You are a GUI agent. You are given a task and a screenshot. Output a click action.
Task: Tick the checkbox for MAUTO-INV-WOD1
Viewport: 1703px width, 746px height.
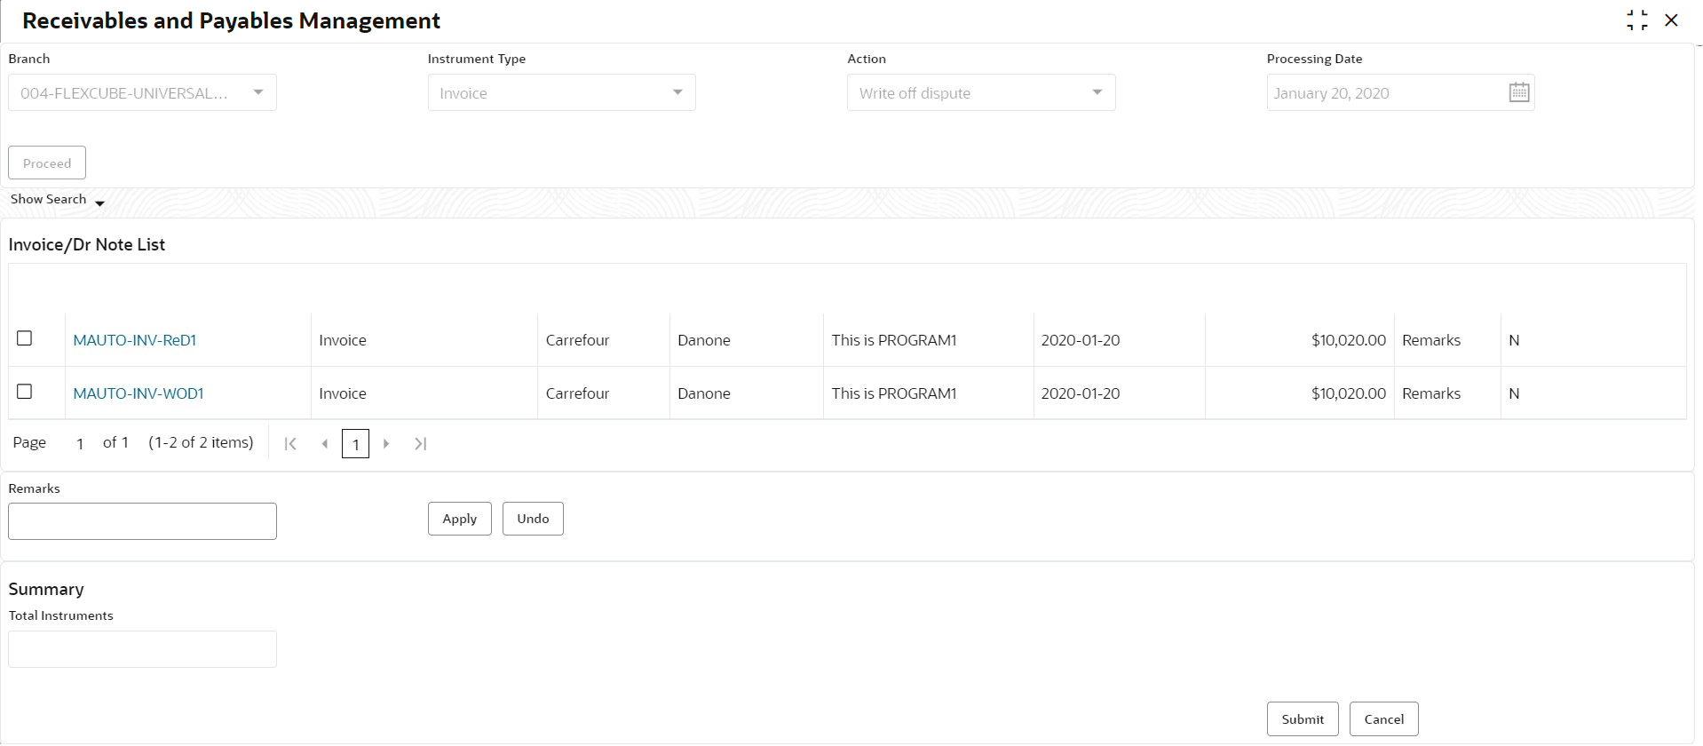(x=25, y=392)
